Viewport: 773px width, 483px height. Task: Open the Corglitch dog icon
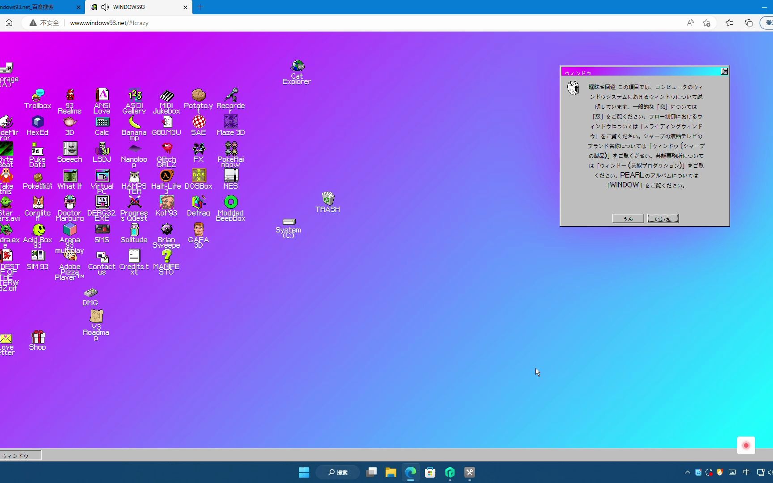(x=38, y=208)
